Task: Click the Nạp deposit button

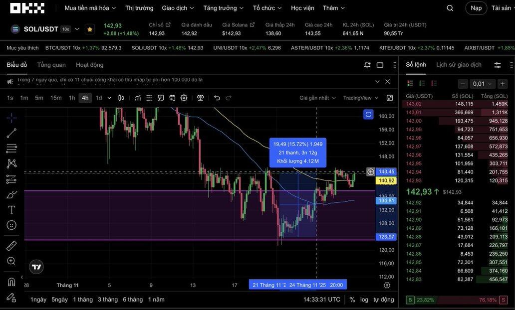Action: pos(476,8)
